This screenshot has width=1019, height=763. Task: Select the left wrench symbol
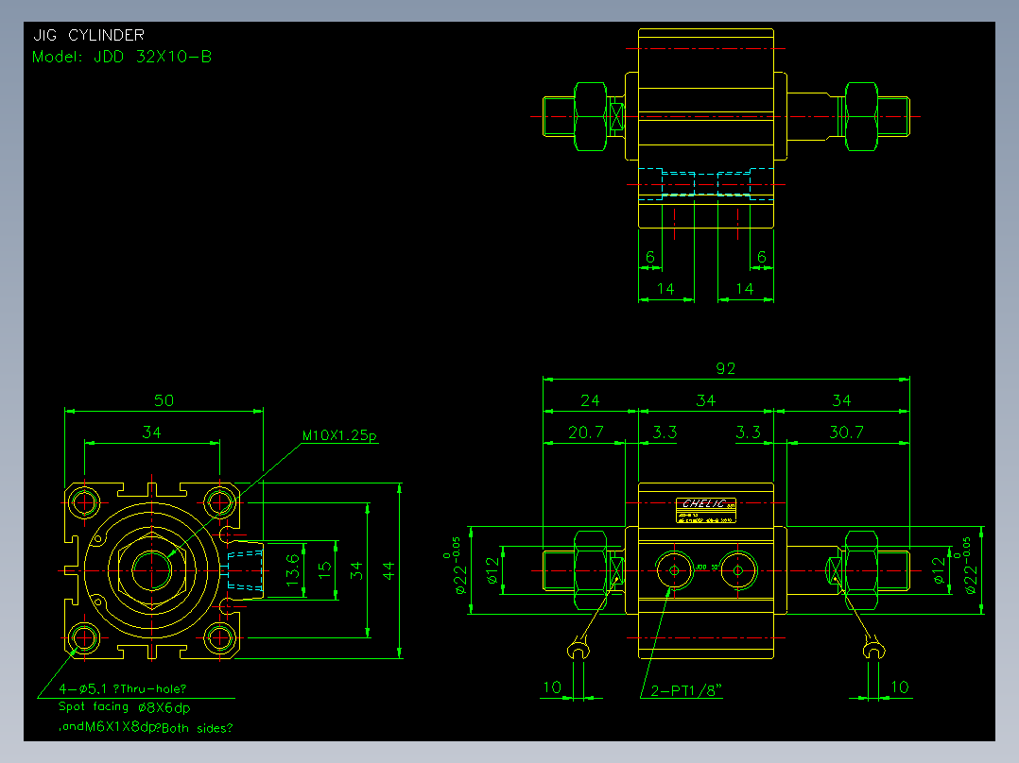click(579, 650)
